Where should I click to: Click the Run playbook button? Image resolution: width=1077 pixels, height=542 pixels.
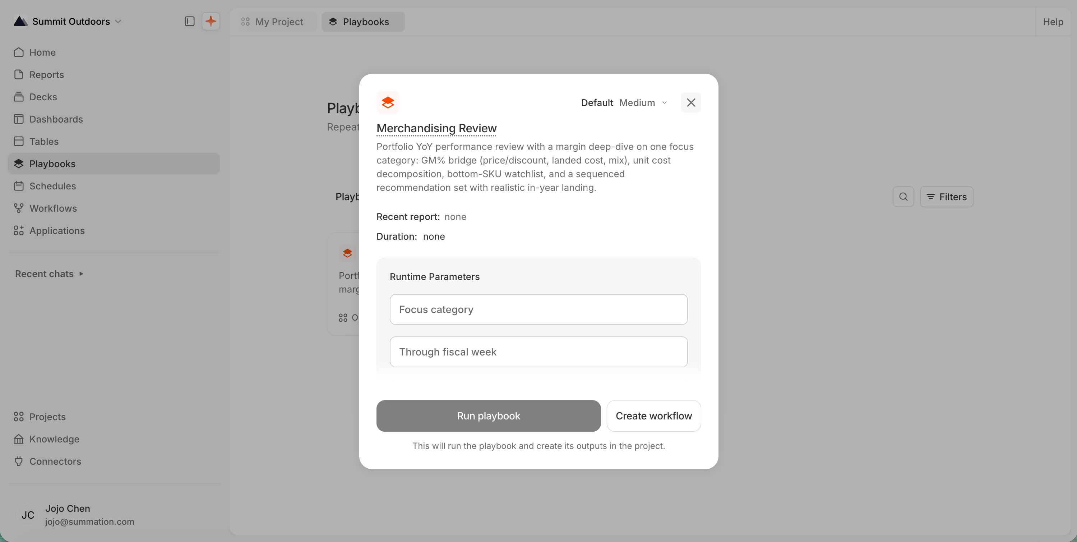pyautogui.click(x=488, y=416)
